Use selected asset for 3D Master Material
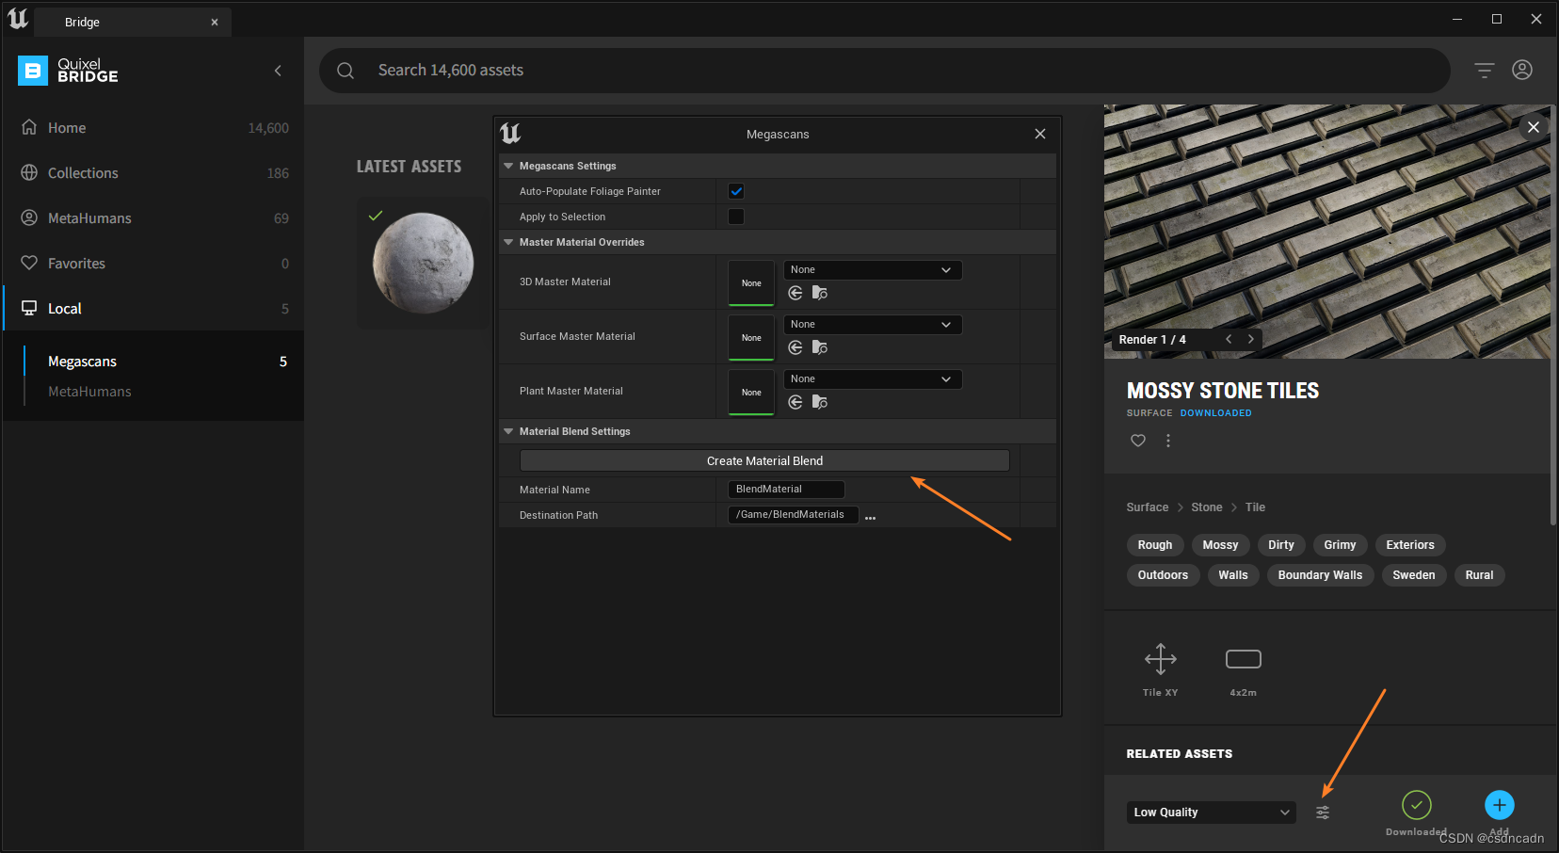Image resolution: width=1559 pixels, height=853 pixels. [796, 294]
